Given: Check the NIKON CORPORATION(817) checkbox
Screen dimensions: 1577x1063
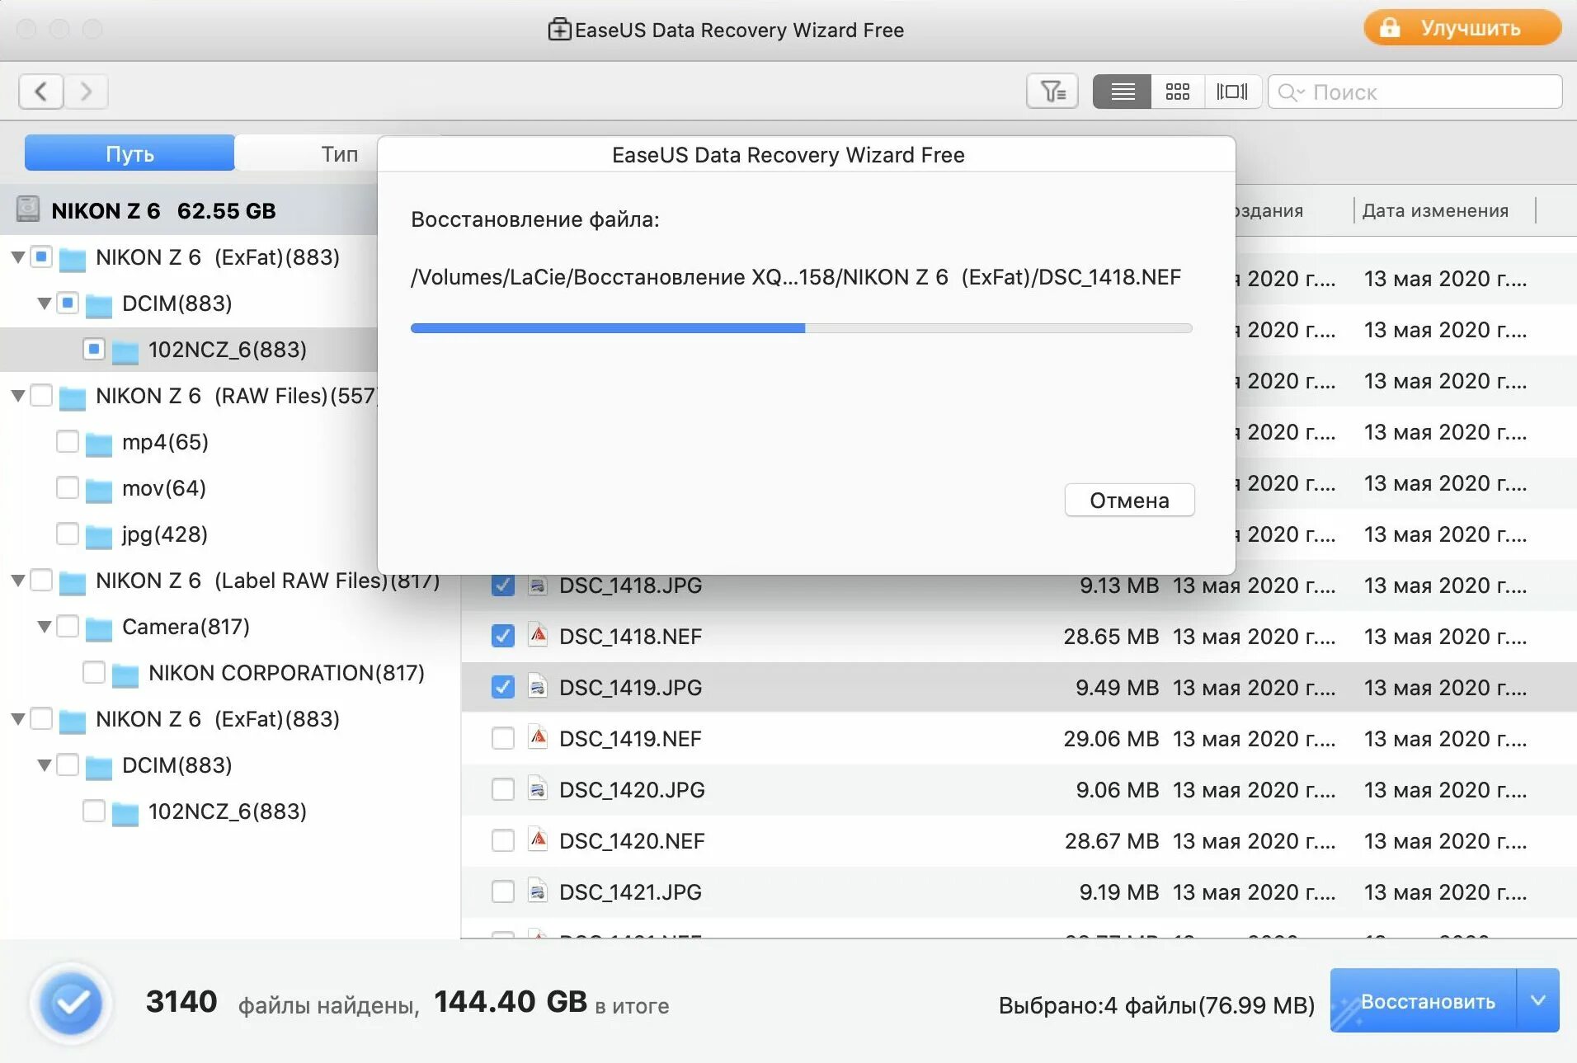Looking at the screenshot, I should 94,672.
